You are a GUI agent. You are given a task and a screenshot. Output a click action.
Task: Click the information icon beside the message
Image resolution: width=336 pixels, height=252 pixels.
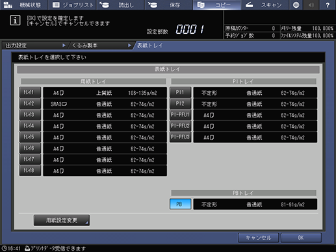tap(15, 20)
